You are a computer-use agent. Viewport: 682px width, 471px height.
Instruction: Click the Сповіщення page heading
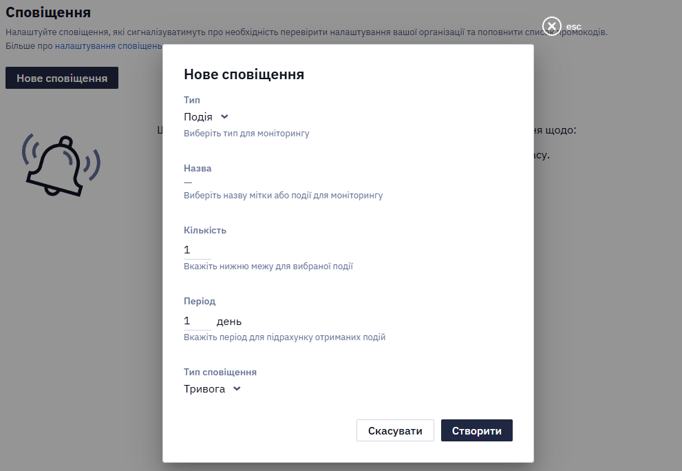point(48,12)
